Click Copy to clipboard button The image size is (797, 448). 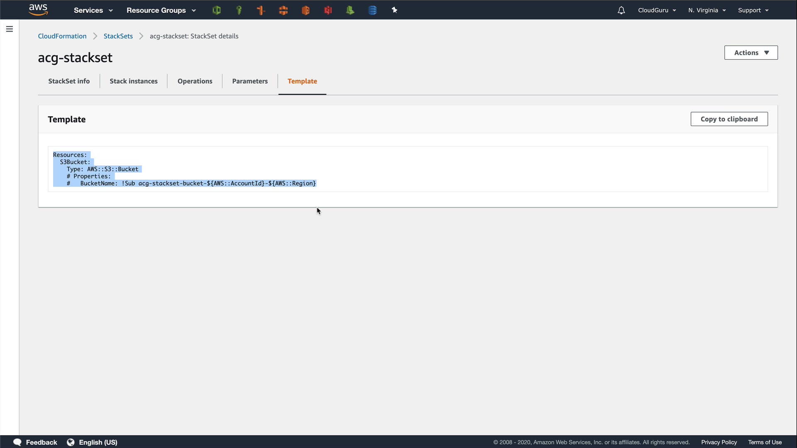click(729, 119)
